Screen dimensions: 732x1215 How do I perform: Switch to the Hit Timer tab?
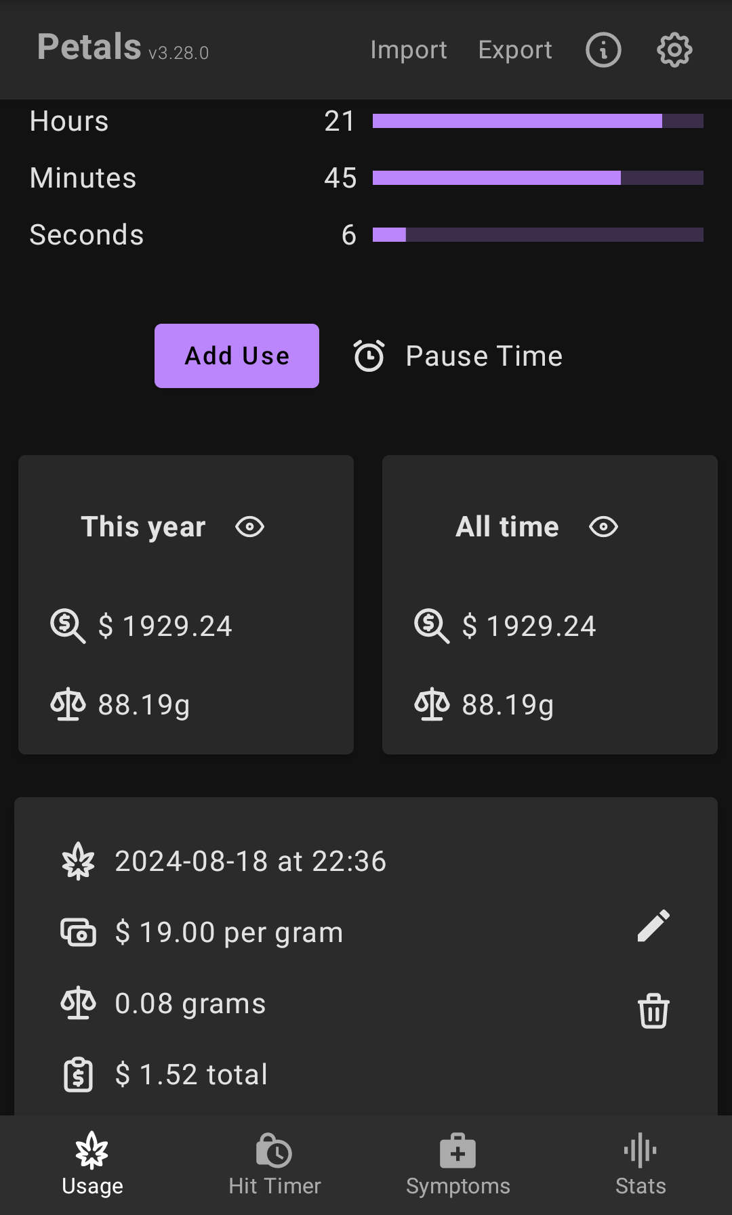coord(274,1165)
